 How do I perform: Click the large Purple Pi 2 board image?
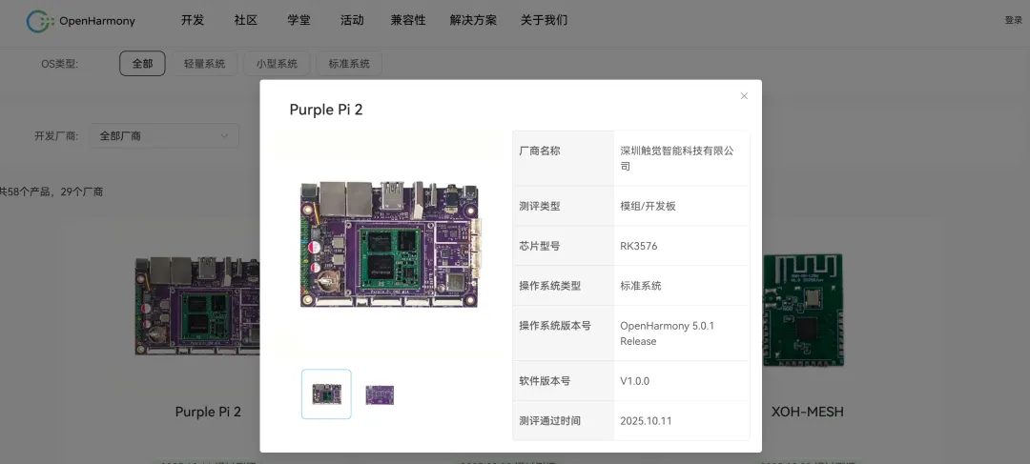click(x=392, y=245)
